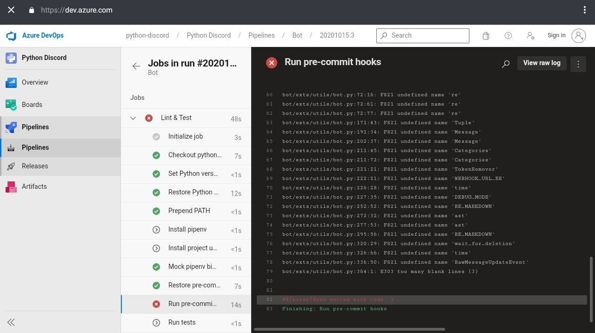Open Bot breadcrumb link
Viewport: 595px width, 333px height.
tap(297, 35)
